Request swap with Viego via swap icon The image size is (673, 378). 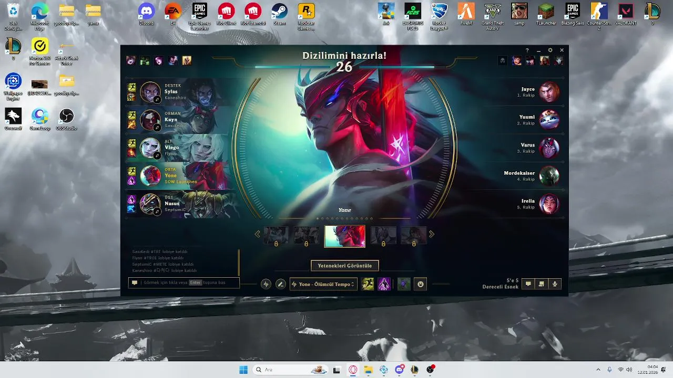[157, 155]
